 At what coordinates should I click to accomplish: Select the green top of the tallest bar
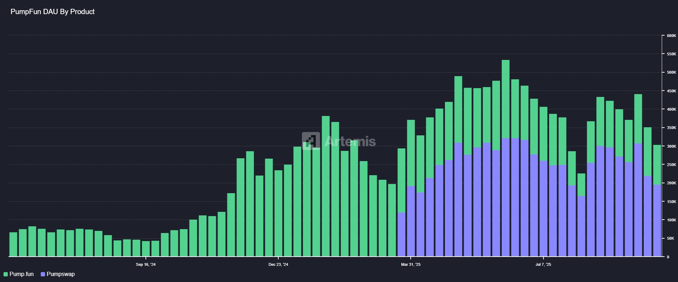[x=506, y=99]
